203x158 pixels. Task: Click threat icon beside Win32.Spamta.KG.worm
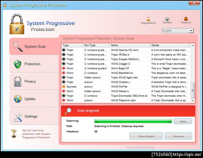[x=64, y=50]
